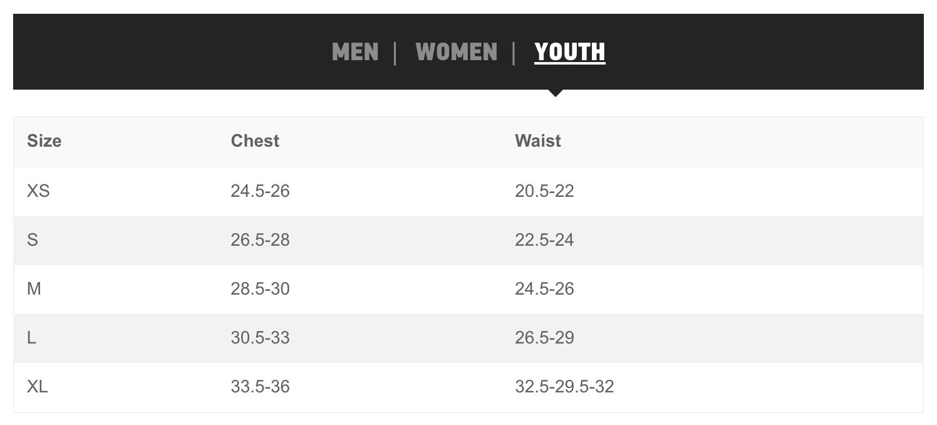The height and width of the screenshot is (425, 937).
Task: Click the Chest column header
Action: click(x=255, y=141)
